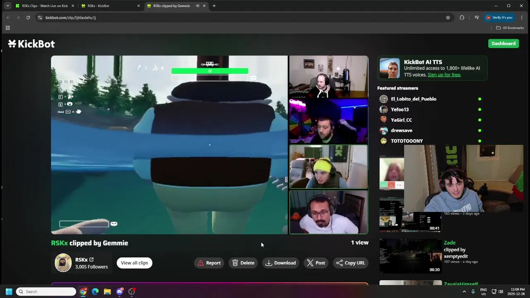This screenshot has height=298, width=530.
Task: View all clips button
Action: tap(135, 263)
